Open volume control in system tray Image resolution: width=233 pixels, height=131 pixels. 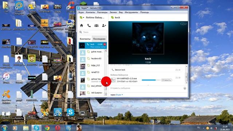[x=212, y=128]
